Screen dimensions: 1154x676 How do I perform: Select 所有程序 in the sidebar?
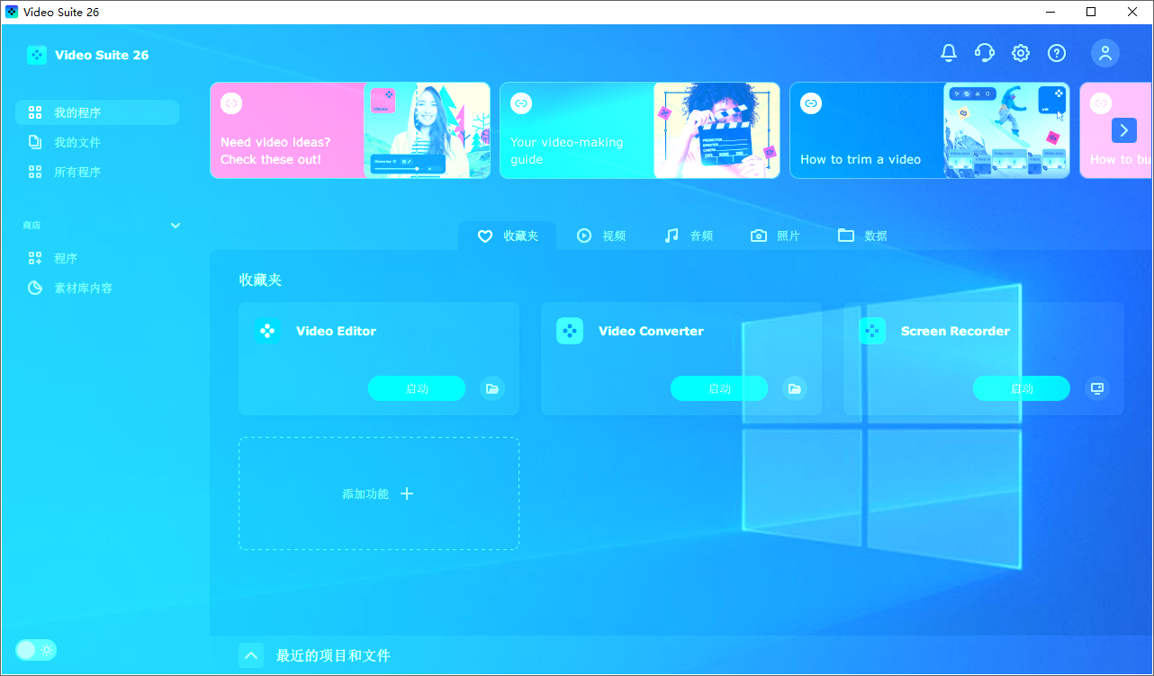tap(97, 172)
